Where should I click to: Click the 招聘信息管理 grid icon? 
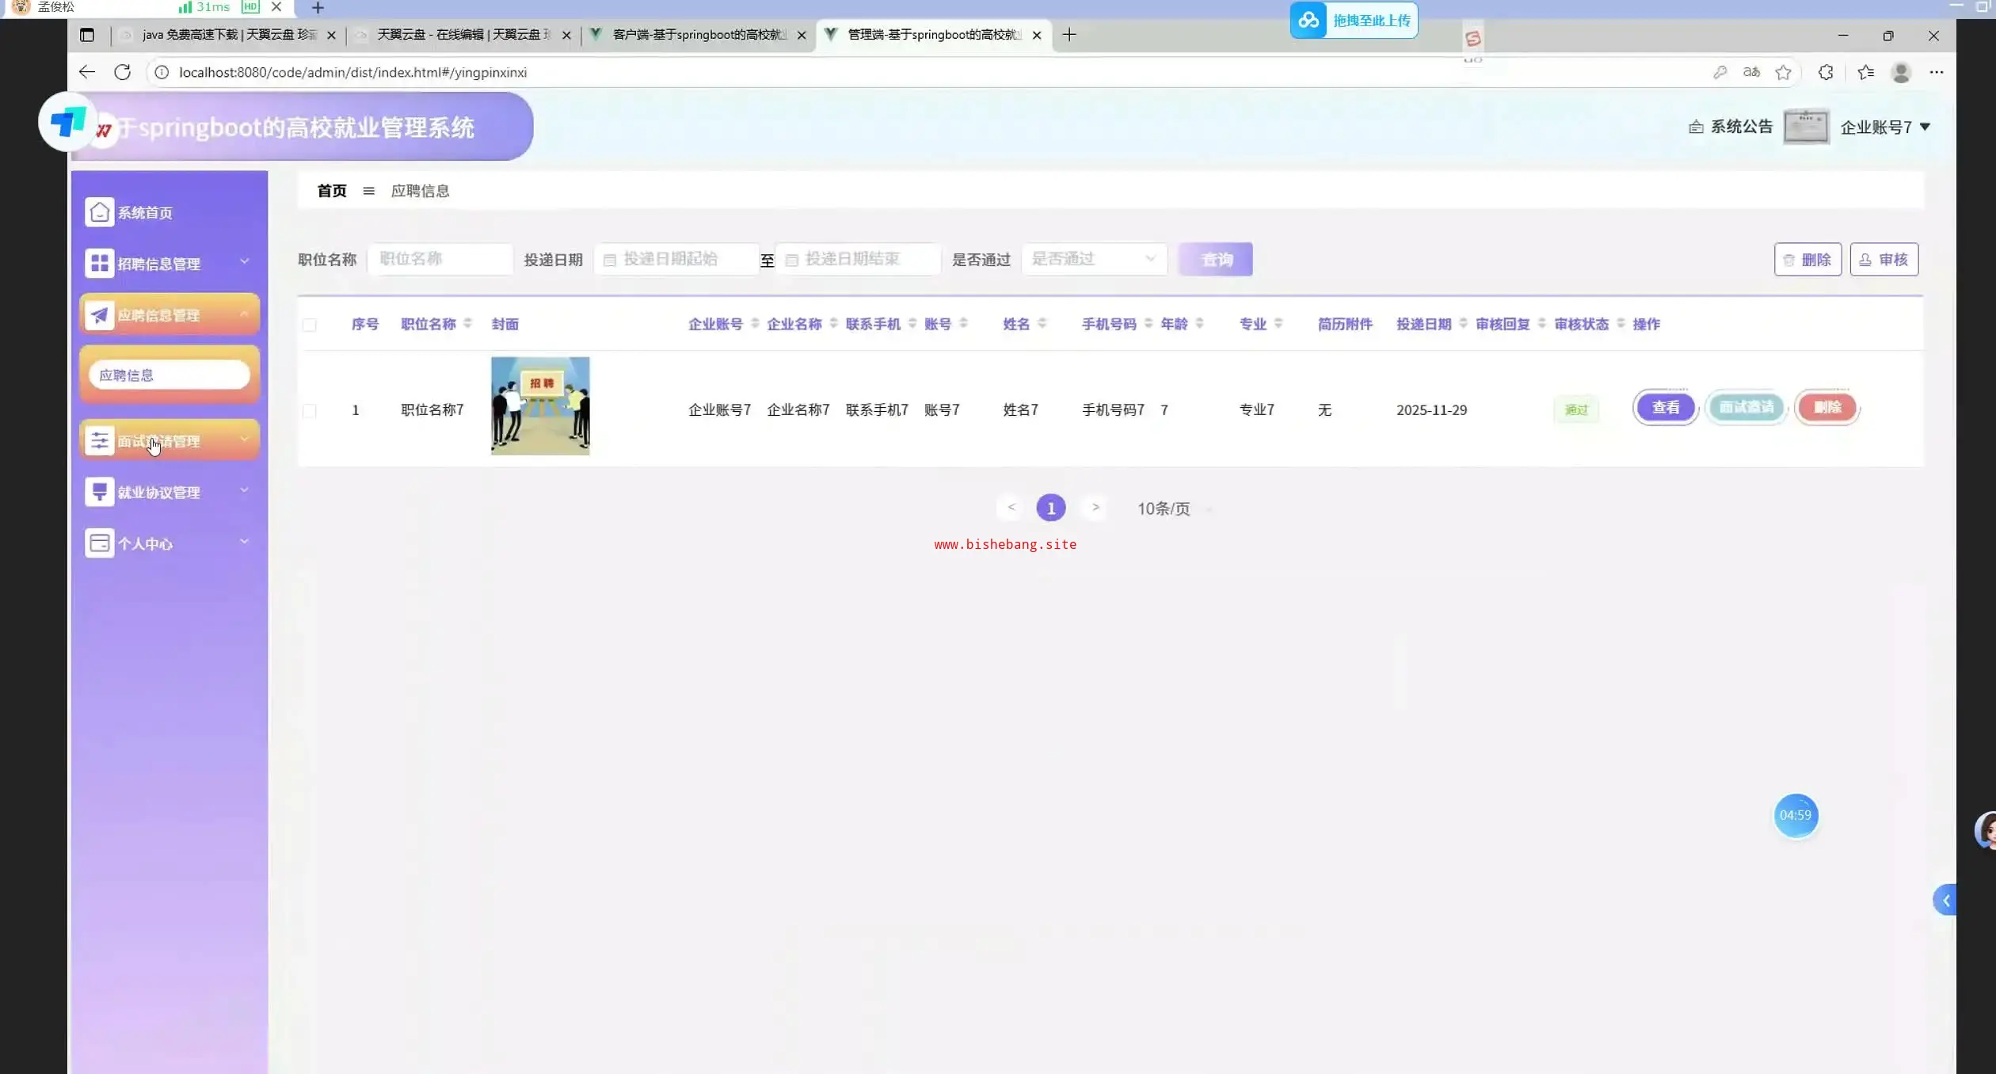click(99, 263)
